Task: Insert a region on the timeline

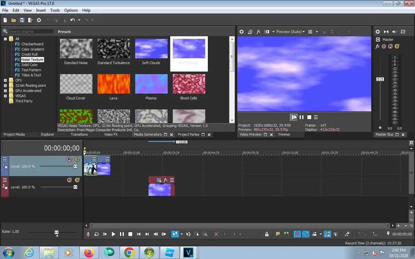Action: pyautogui.click(x=286, y=234)
